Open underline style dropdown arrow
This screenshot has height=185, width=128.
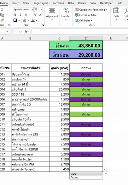(30, 15)
